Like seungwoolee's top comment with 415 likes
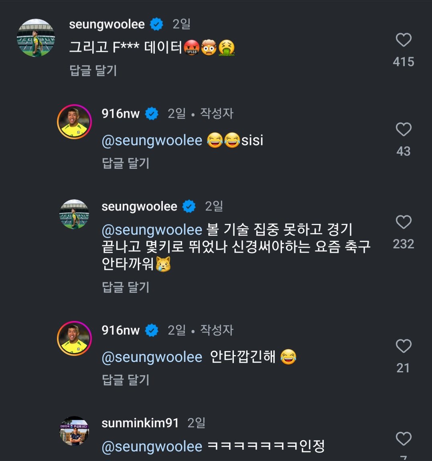The image size is (432, 461). (x=404, y=40)
